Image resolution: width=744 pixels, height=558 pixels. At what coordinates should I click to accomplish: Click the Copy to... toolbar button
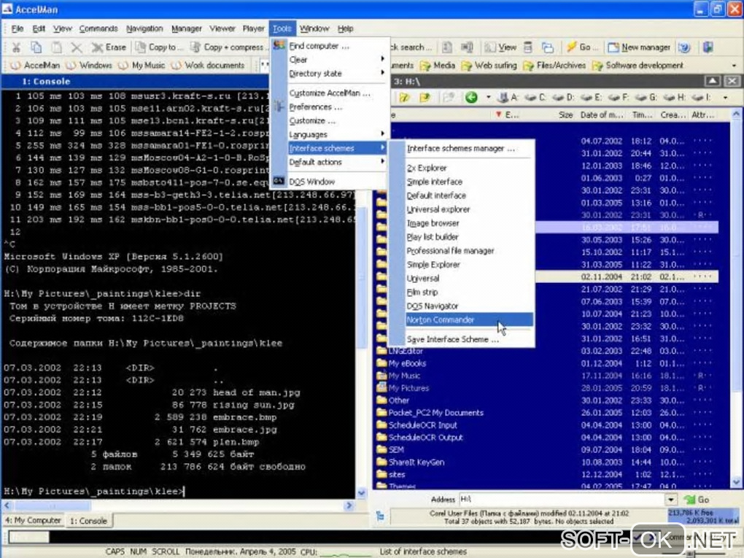pyautogui.click(x=160, y=47)
